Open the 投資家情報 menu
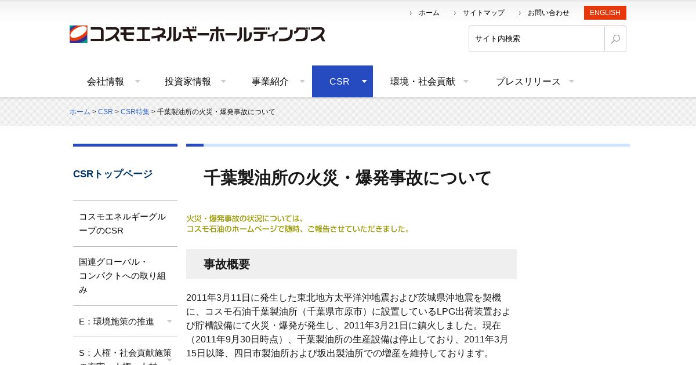 [188, 82]
